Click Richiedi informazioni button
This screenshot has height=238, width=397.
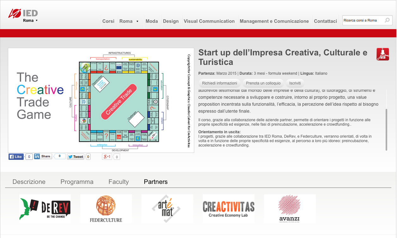click(220, 83)
